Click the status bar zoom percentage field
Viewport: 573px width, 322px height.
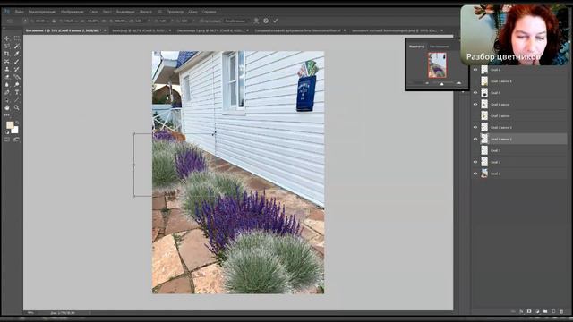[x=30, y=313]
